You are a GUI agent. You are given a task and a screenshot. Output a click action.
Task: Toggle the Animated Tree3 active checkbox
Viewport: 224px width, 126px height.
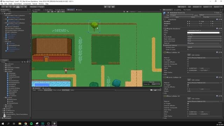pyautogui.click(x=168, y=13)
